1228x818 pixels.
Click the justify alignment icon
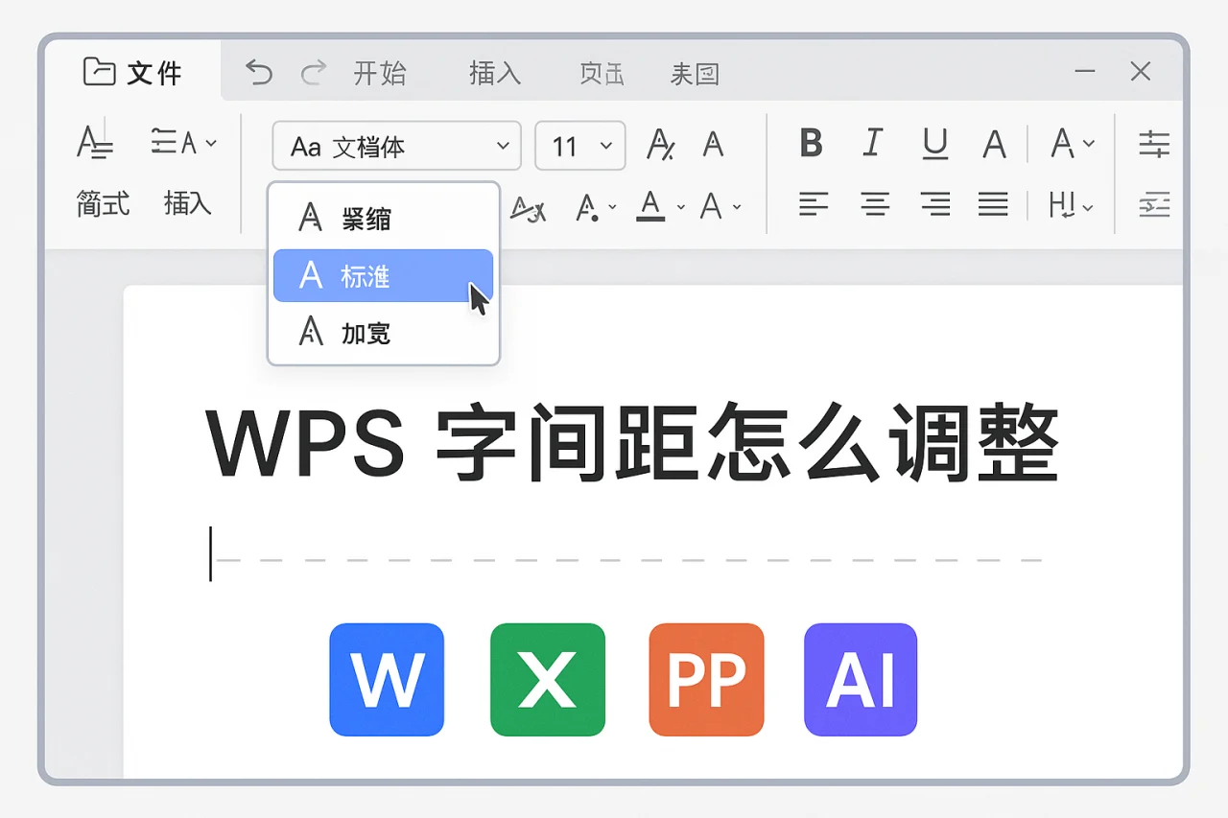tap(994, 204)
